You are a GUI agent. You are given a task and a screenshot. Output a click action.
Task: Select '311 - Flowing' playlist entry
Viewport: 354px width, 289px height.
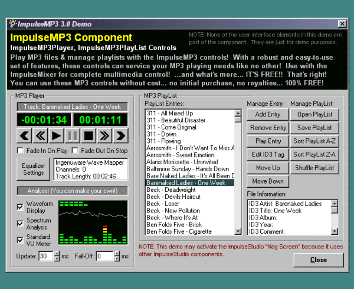189,141
